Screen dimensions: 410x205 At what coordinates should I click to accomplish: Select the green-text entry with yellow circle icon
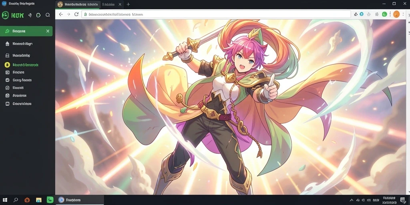[26, 64]
